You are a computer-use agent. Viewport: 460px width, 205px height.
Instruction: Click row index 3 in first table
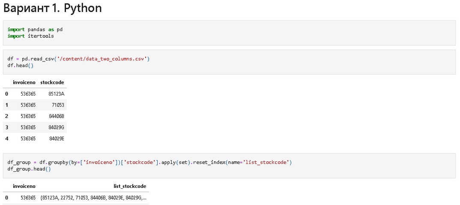pos(6,127)
